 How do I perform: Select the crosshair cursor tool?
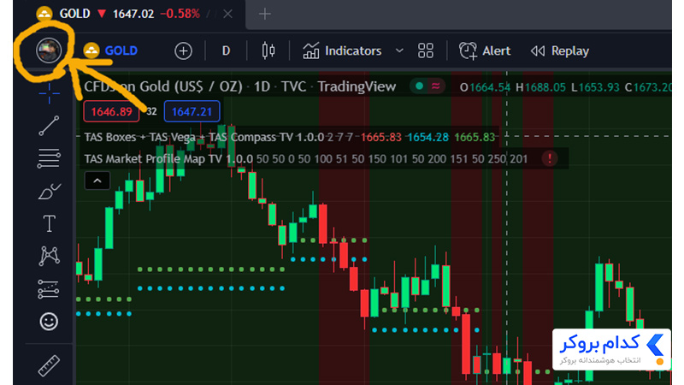[49, 93]
